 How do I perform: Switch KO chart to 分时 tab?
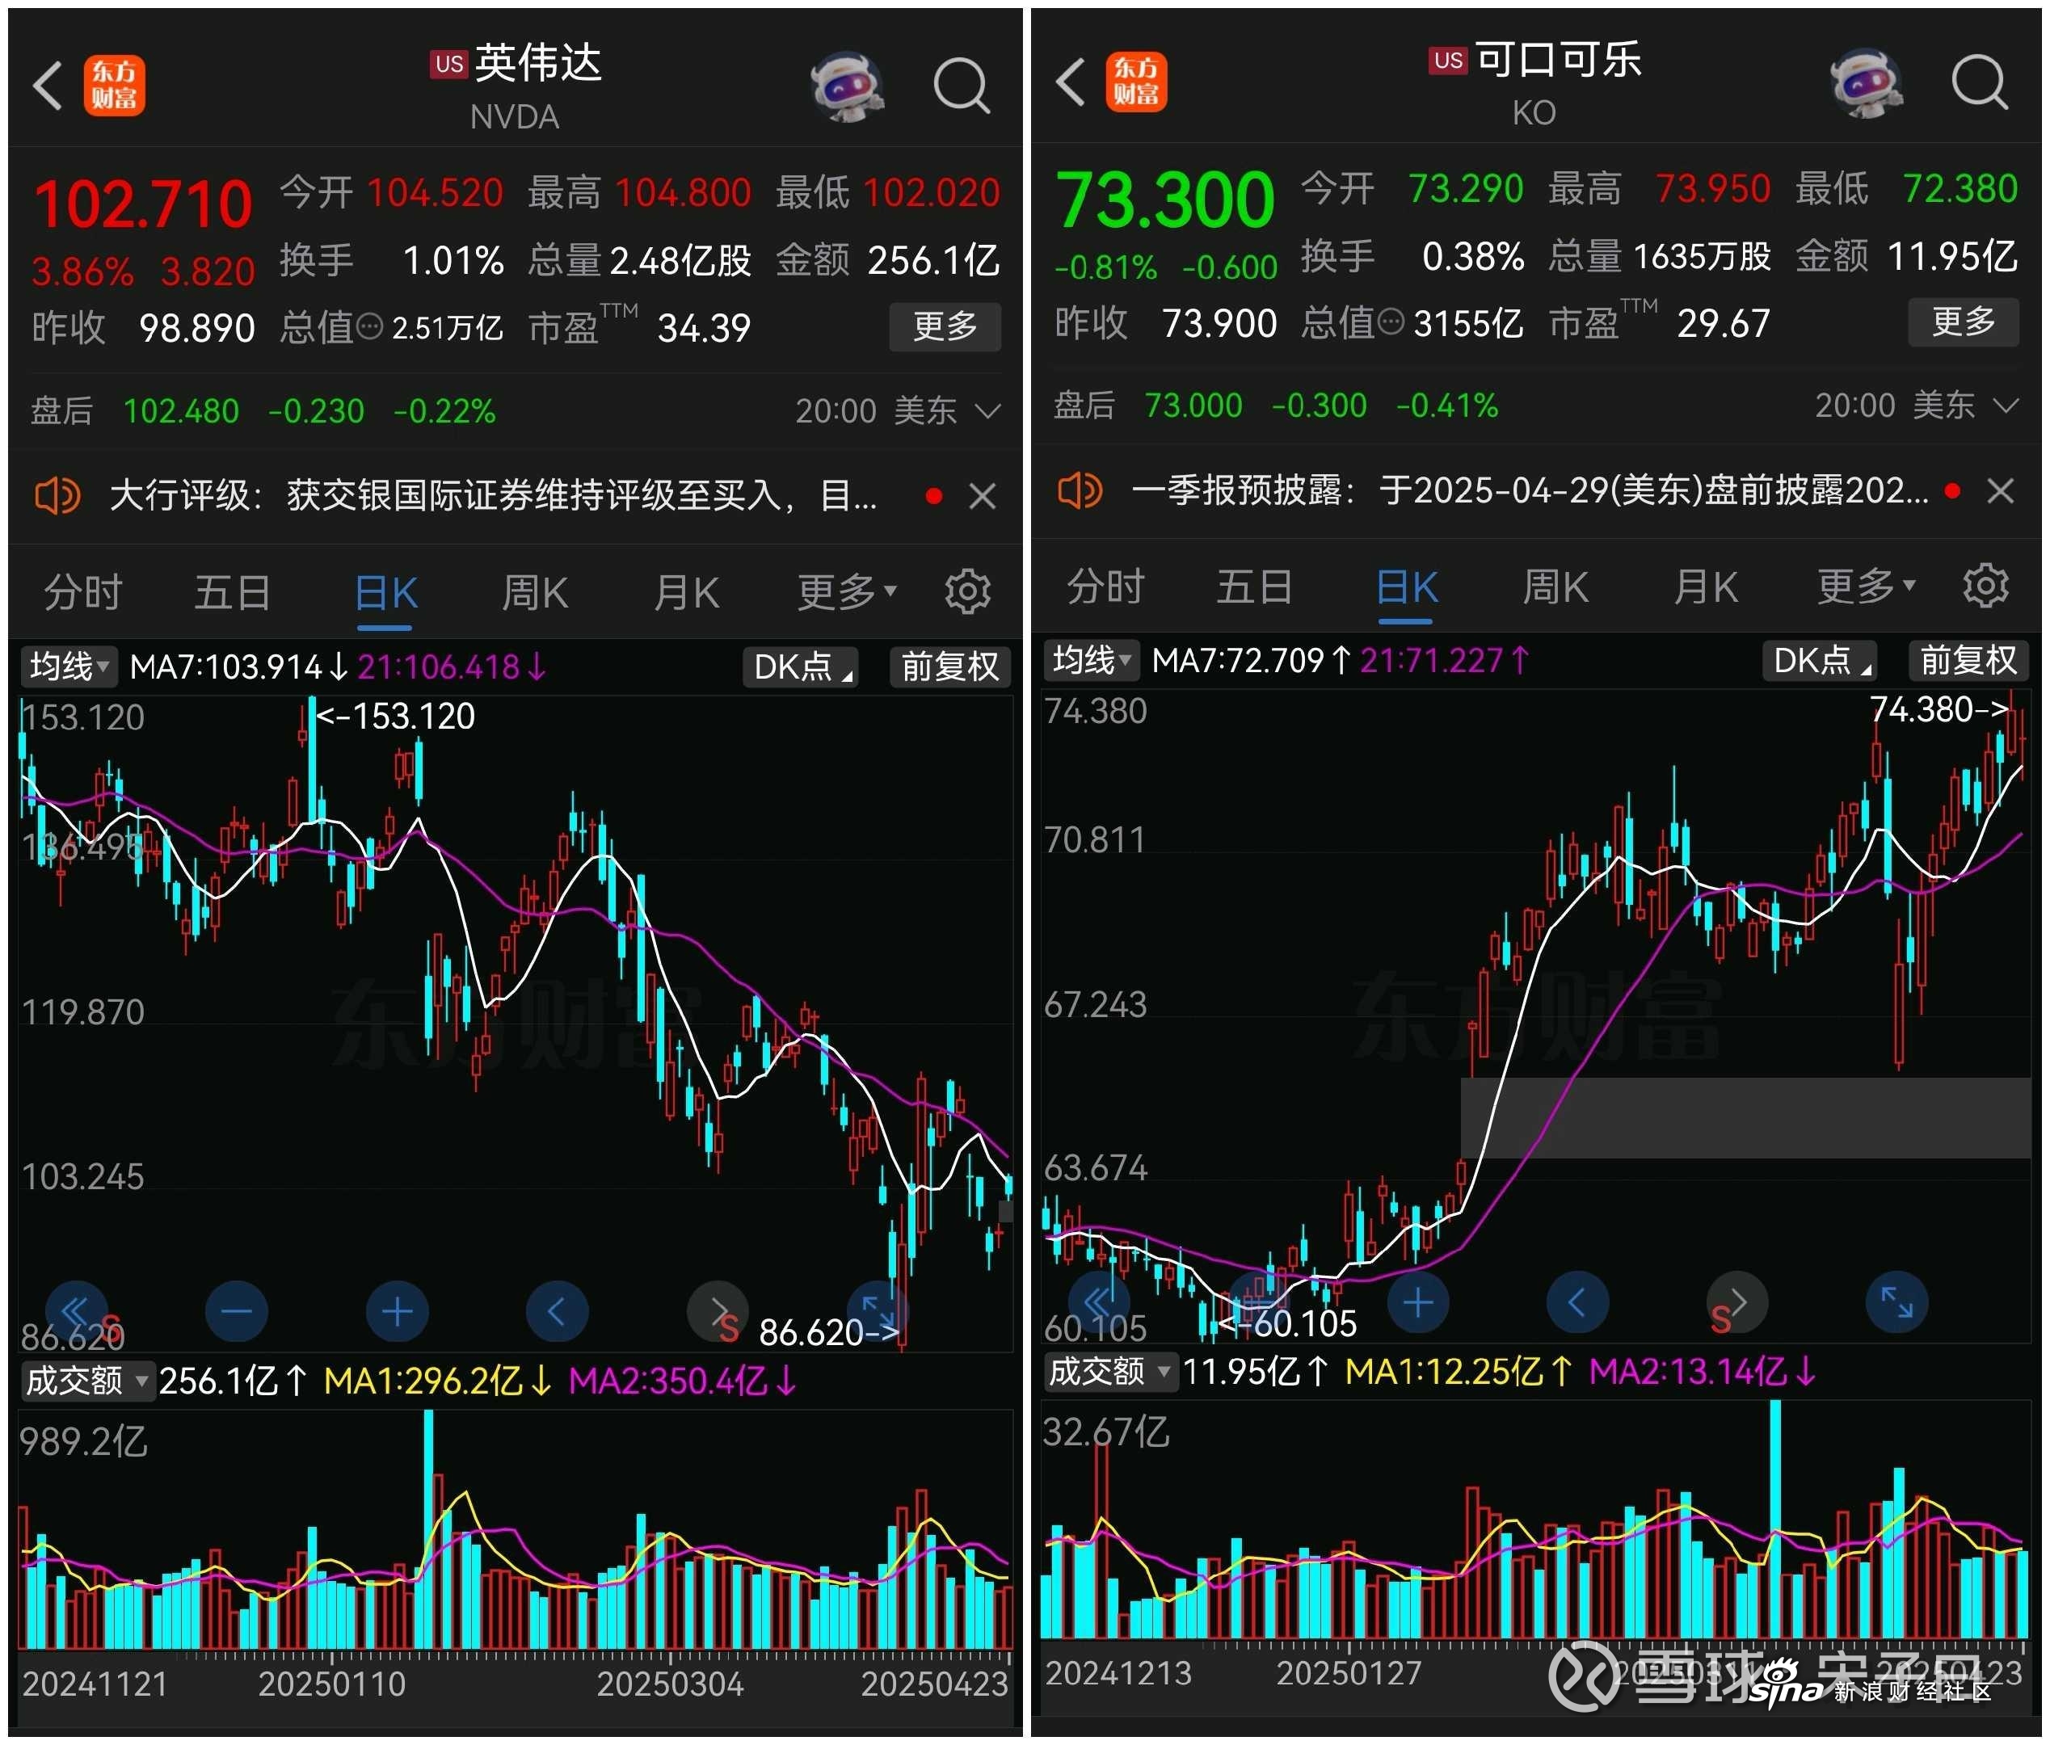click(1105, 586)
